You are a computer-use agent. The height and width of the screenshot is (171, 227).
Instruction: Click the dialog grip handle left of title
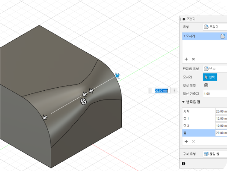(181, 19)
